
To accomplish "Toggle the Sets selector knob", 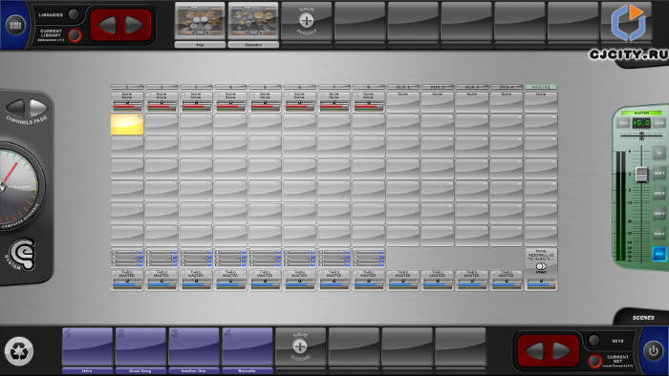I will click(593, 341).
